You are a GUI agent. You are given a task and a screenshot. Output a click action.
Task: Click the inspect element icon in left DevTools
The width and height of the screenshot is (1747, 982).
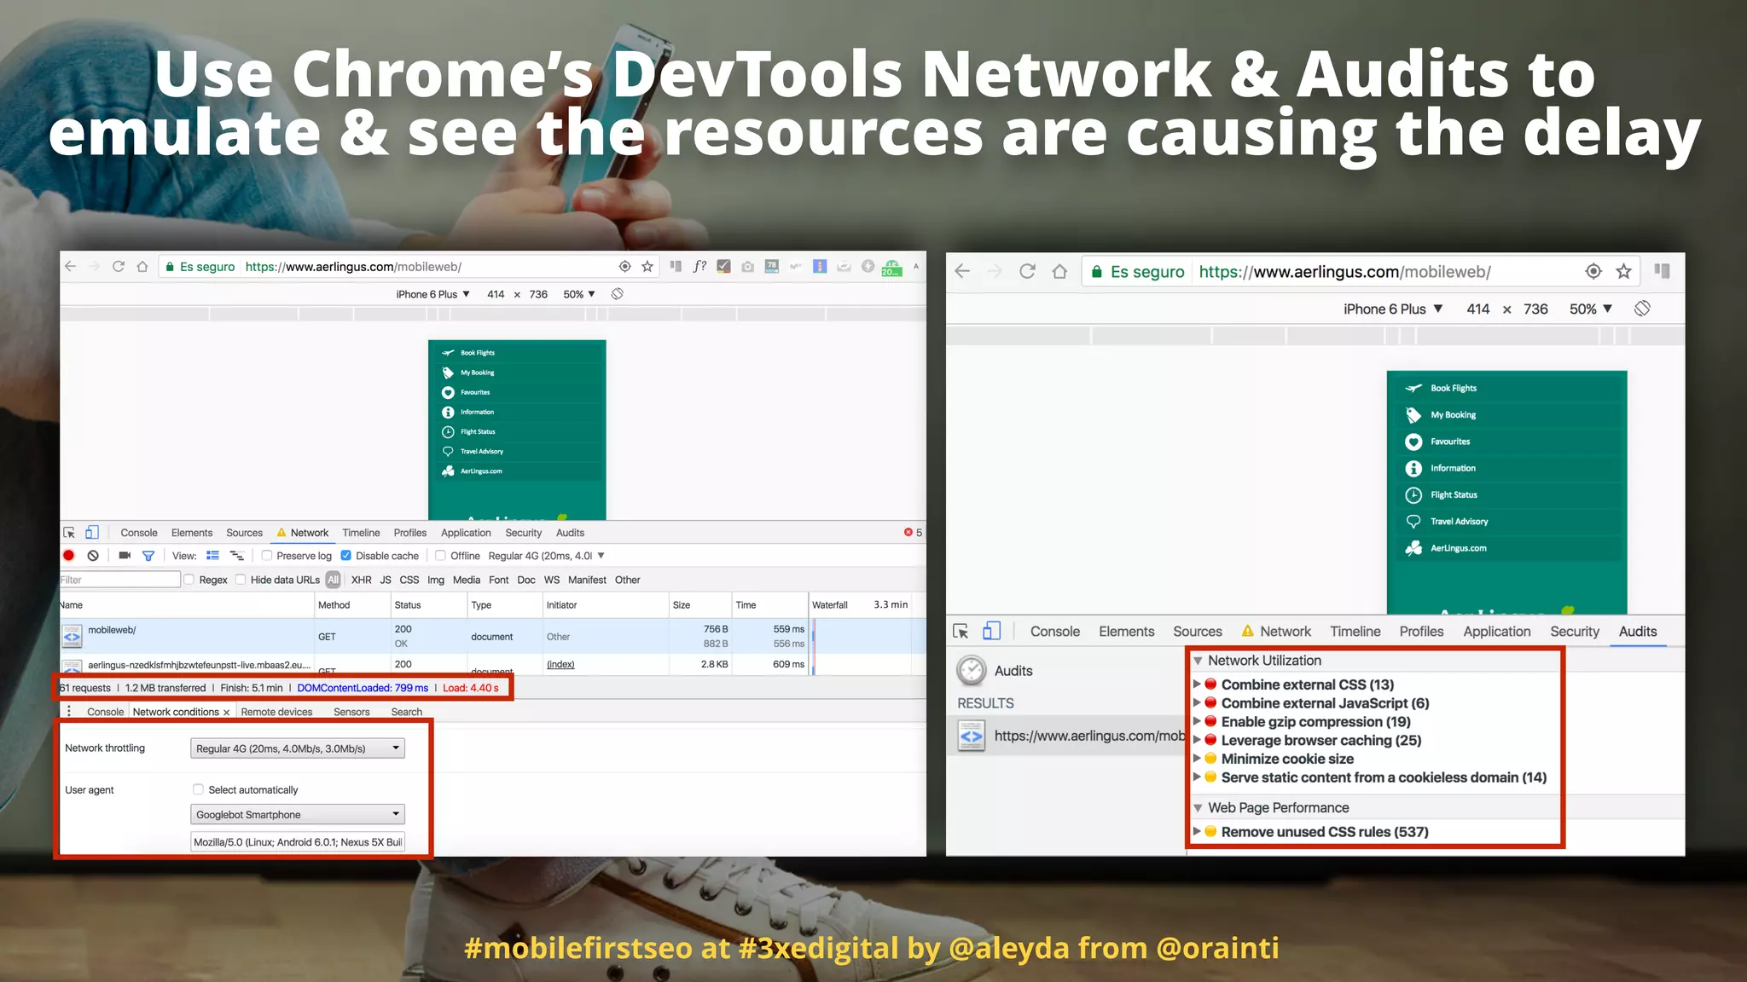click(69, 533)
